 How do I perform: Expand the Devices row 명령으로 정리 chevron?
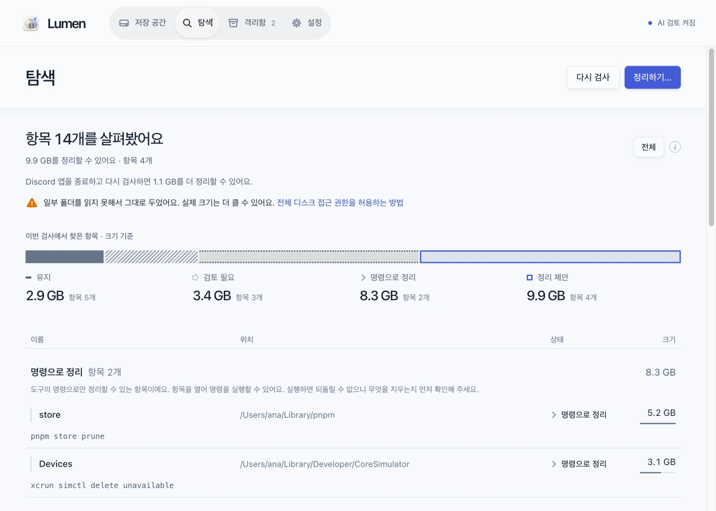coord(554,464)
